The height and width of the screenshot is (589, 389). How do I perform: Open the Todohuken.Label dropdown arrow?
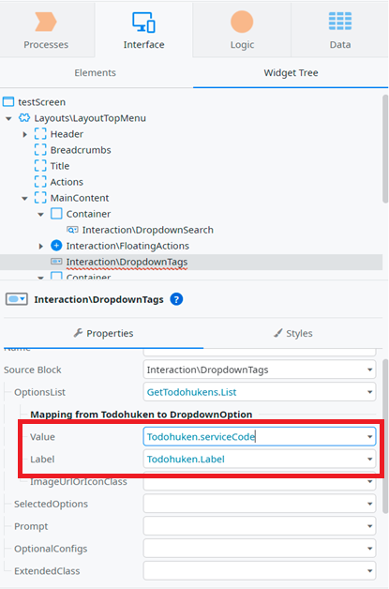point(369,459)
